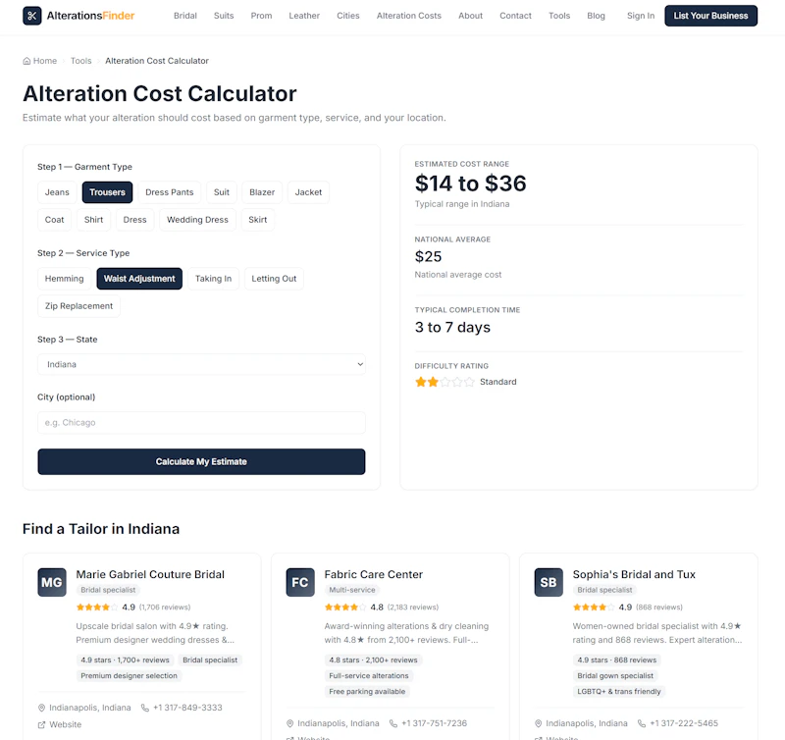
Task: Call +1 317-751-7236 phone link
Action: (434, 723)
